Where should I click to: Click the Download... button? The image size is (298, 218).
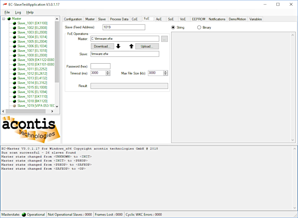point(102,47)
